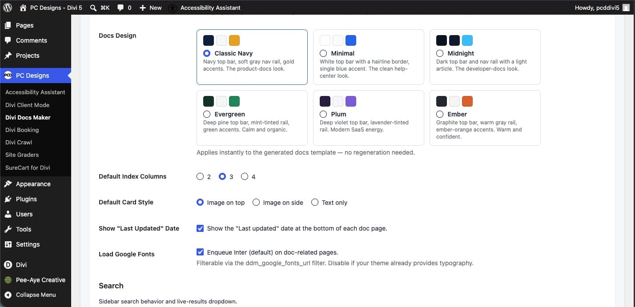The width and height of the screenshot is (635, 307).
Task: Click the Tools wrench icon
Action: point(8,229)
